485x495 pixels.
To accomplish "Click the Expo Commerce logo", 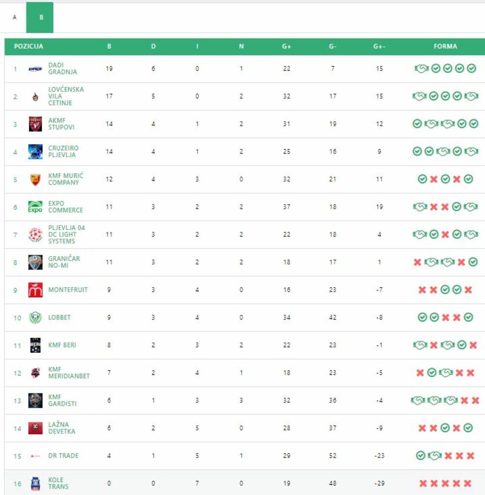I will point(35,207).
